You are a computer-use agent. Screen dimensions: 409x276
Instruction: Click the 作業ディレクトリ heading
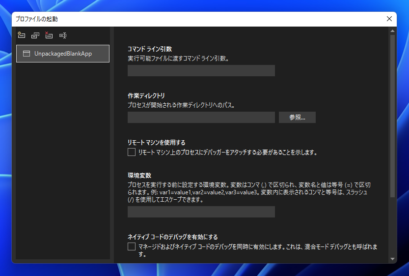point(146,95)
